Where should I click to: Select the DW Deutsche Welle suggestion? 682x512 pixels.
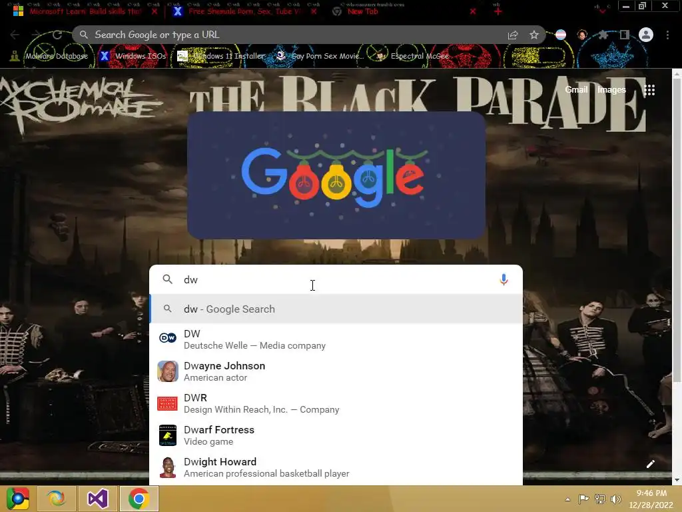(336, 339)
